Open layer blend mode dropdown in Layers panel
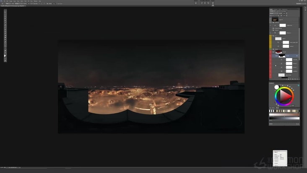This screenshot has height=173, width=307. [x=274, y=13]
